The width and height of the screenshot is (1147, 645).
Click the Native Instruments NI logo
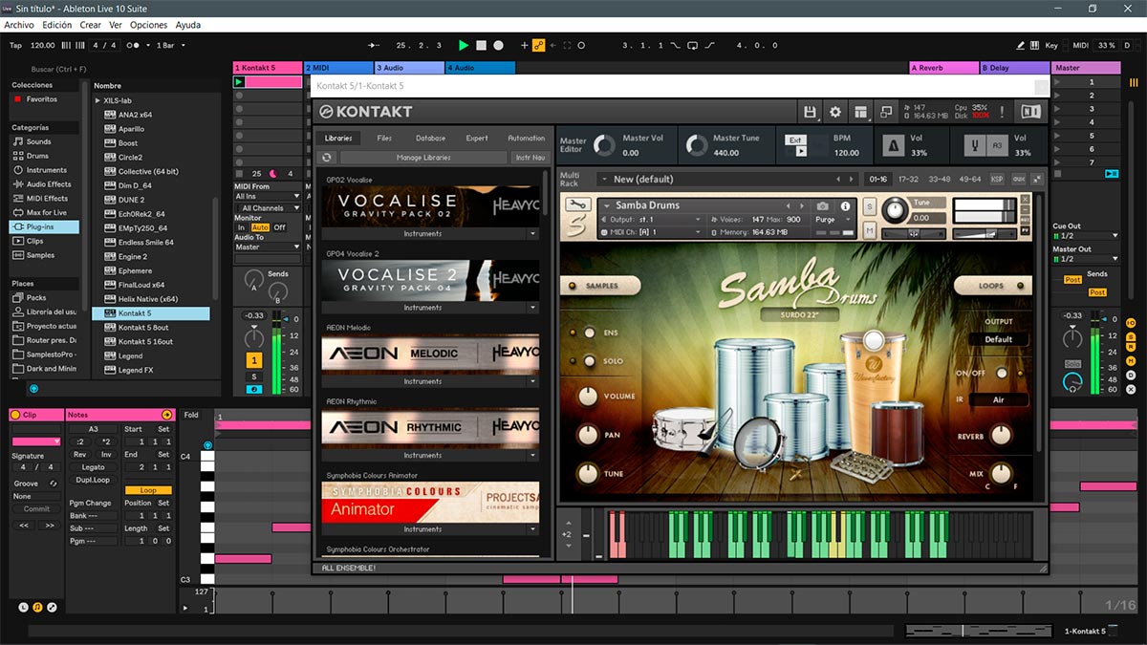[1030, 112]
